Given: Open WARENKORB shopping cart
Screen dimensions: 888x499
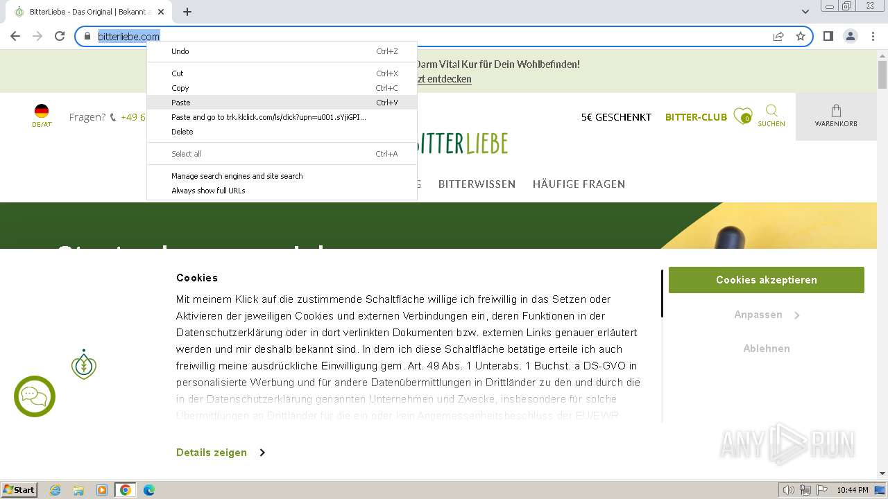Looking at the screenshot, I should 836,116.
